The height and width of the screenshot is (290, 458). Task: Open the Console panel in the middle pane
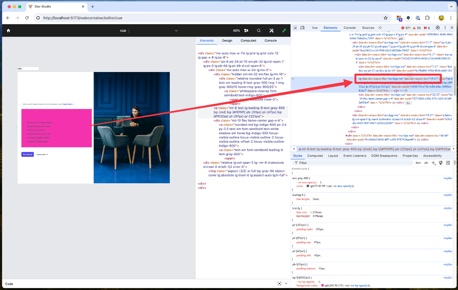point(270,40)
